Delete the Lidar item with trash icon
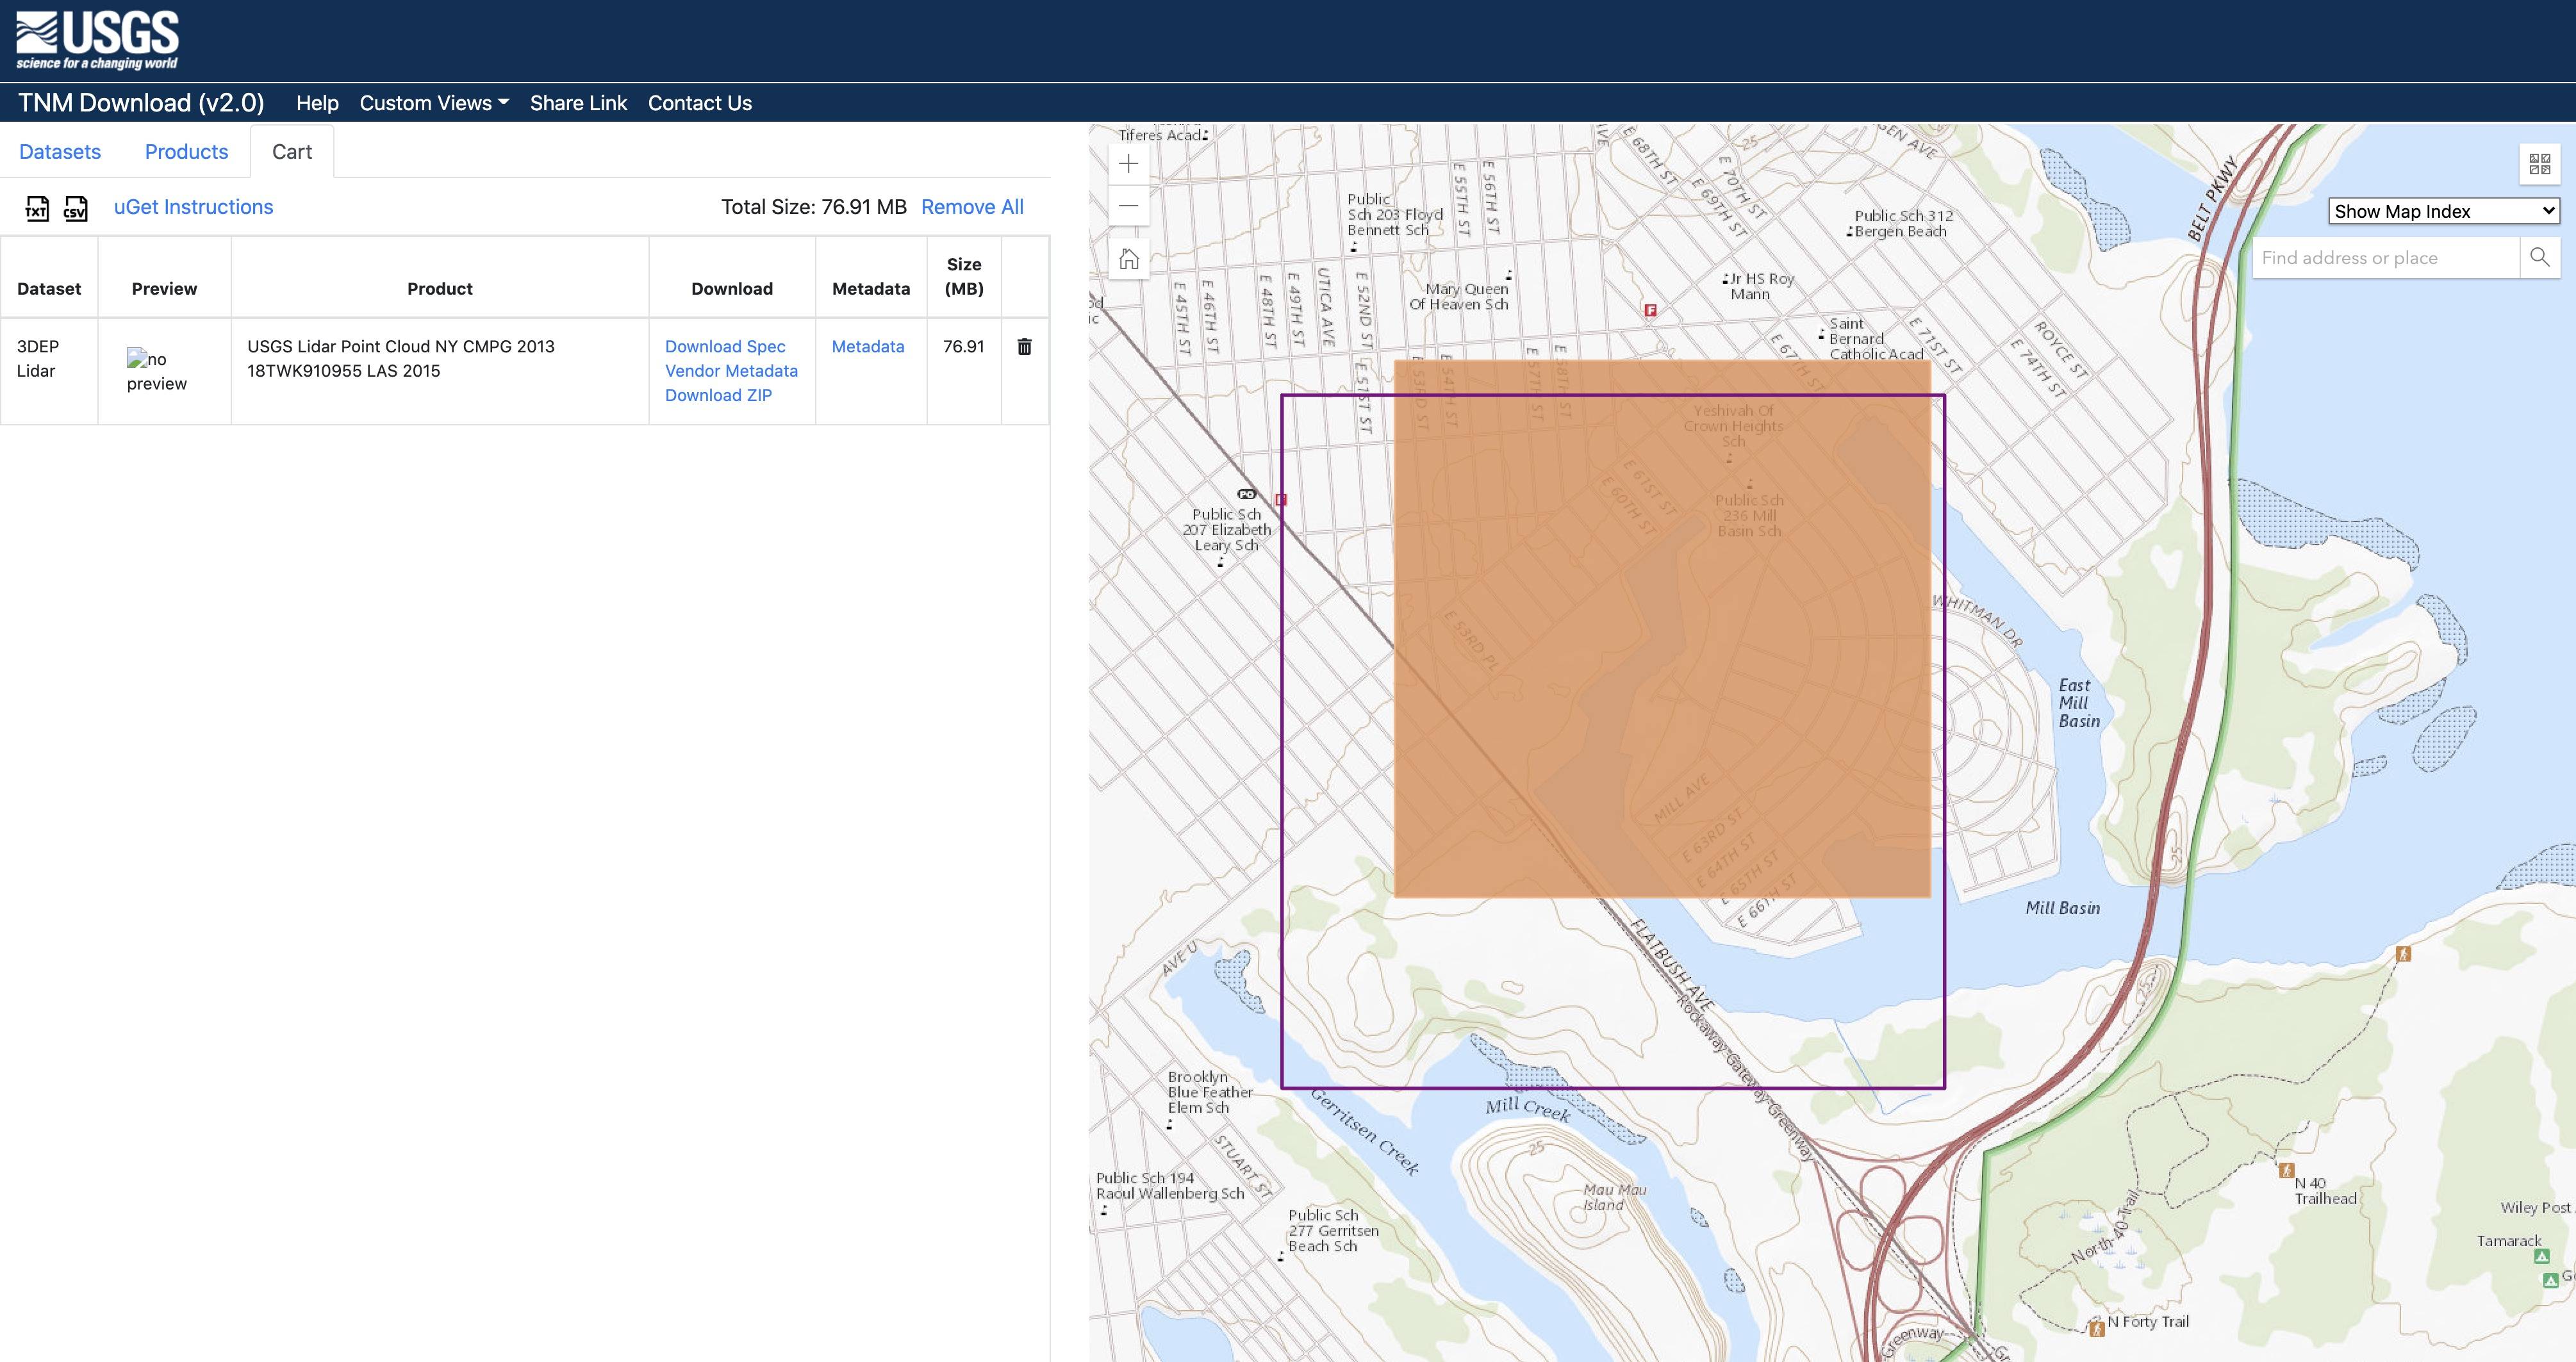 [x=1024, y=346]
